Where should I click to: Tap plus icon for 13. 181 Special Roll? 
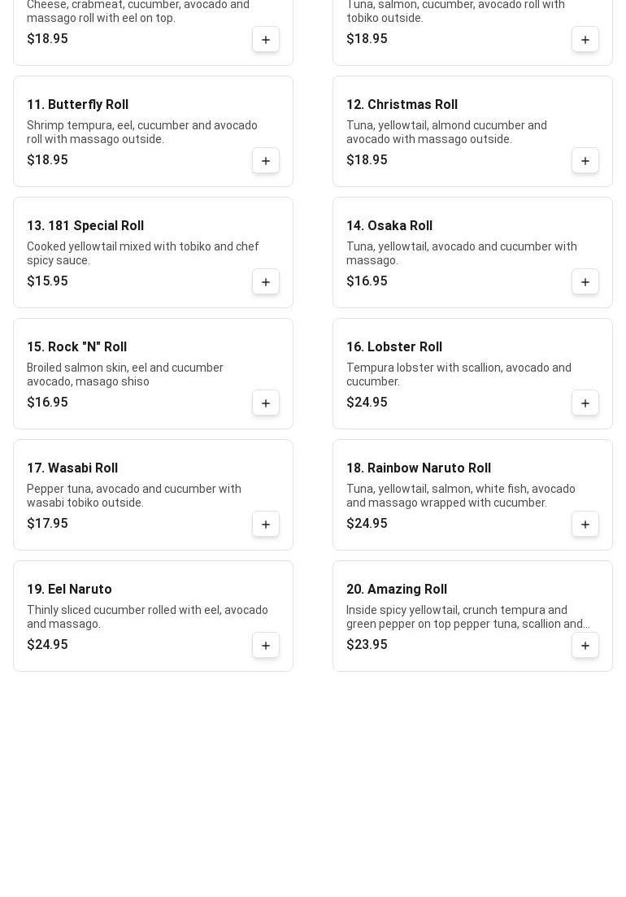point(266,282)
